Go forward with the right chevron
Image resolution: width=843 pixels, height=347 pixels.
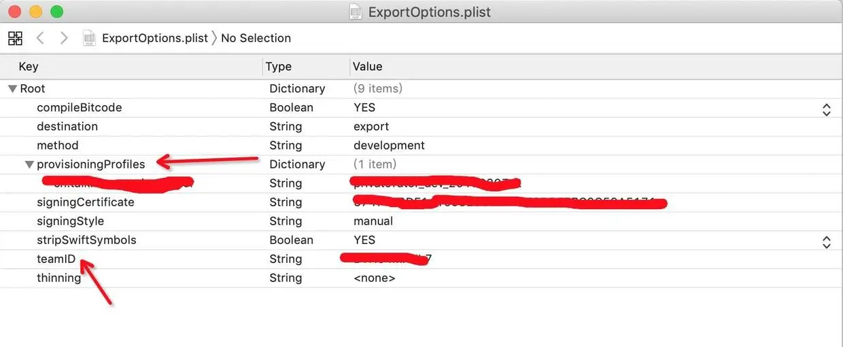64,38
